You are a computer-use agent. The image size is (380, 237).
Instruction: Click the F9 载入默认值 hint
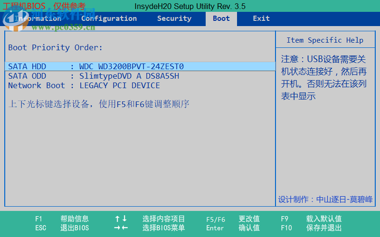tap(311, 219)
